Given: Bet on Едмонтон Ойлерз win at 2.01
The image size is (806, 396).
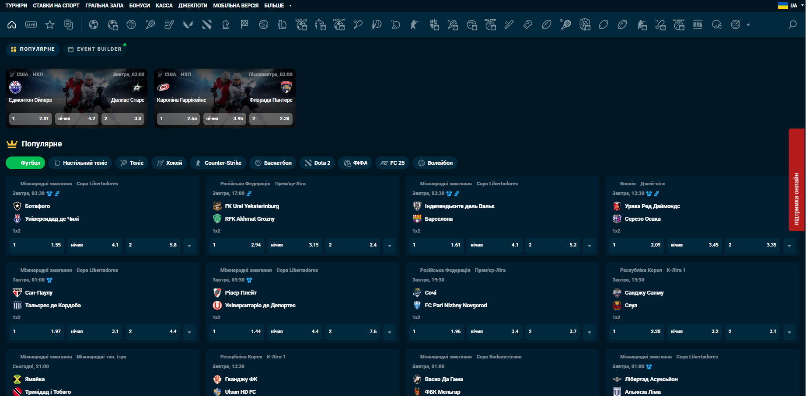Looking at the screenshot, I should [x=31, y=119].
